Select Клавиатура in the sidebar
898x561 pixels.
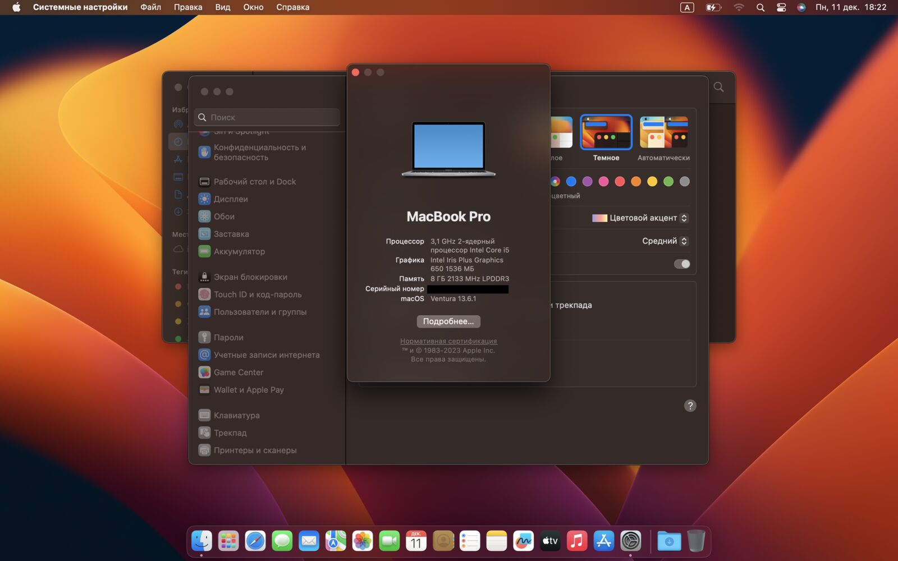click(x=236, y=415)
